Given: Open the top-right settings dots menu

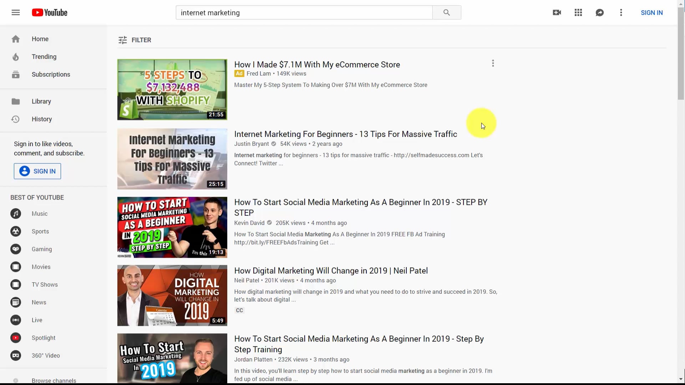Looking at the screenshot, I should tap(621, 12).
